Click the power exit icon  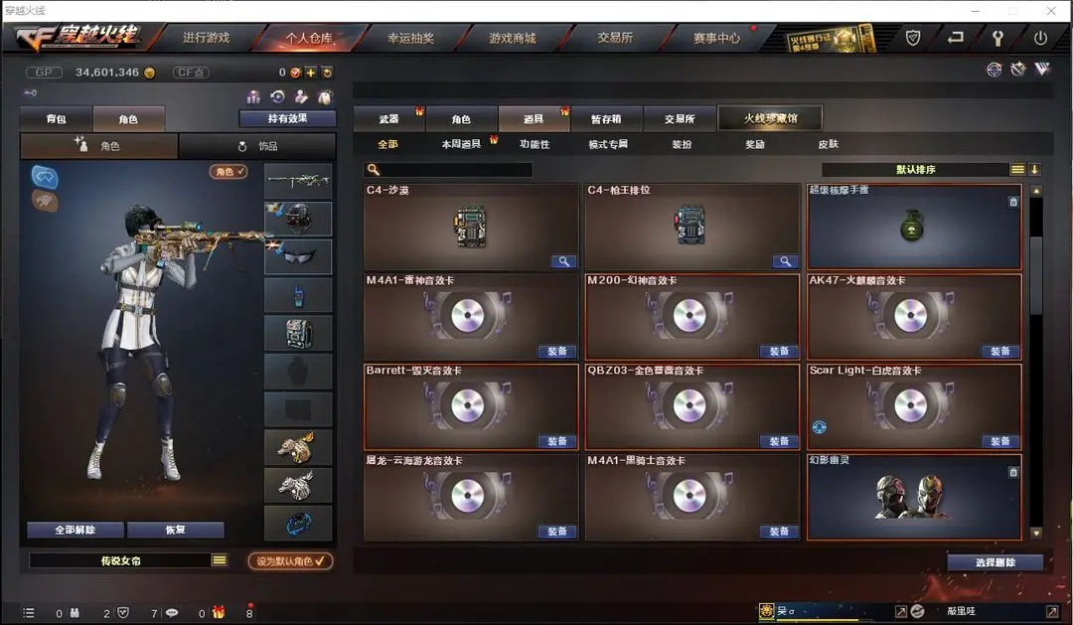(x=1040, y=39)
